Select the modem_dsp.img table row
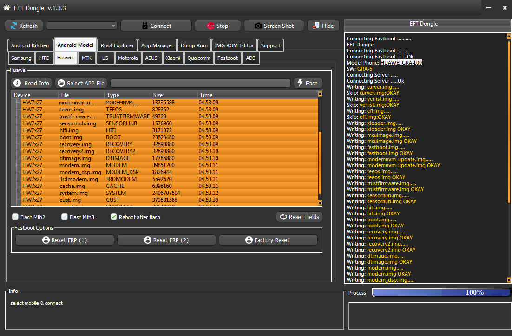This screenshot has width=512, height=336. [170, 172]
